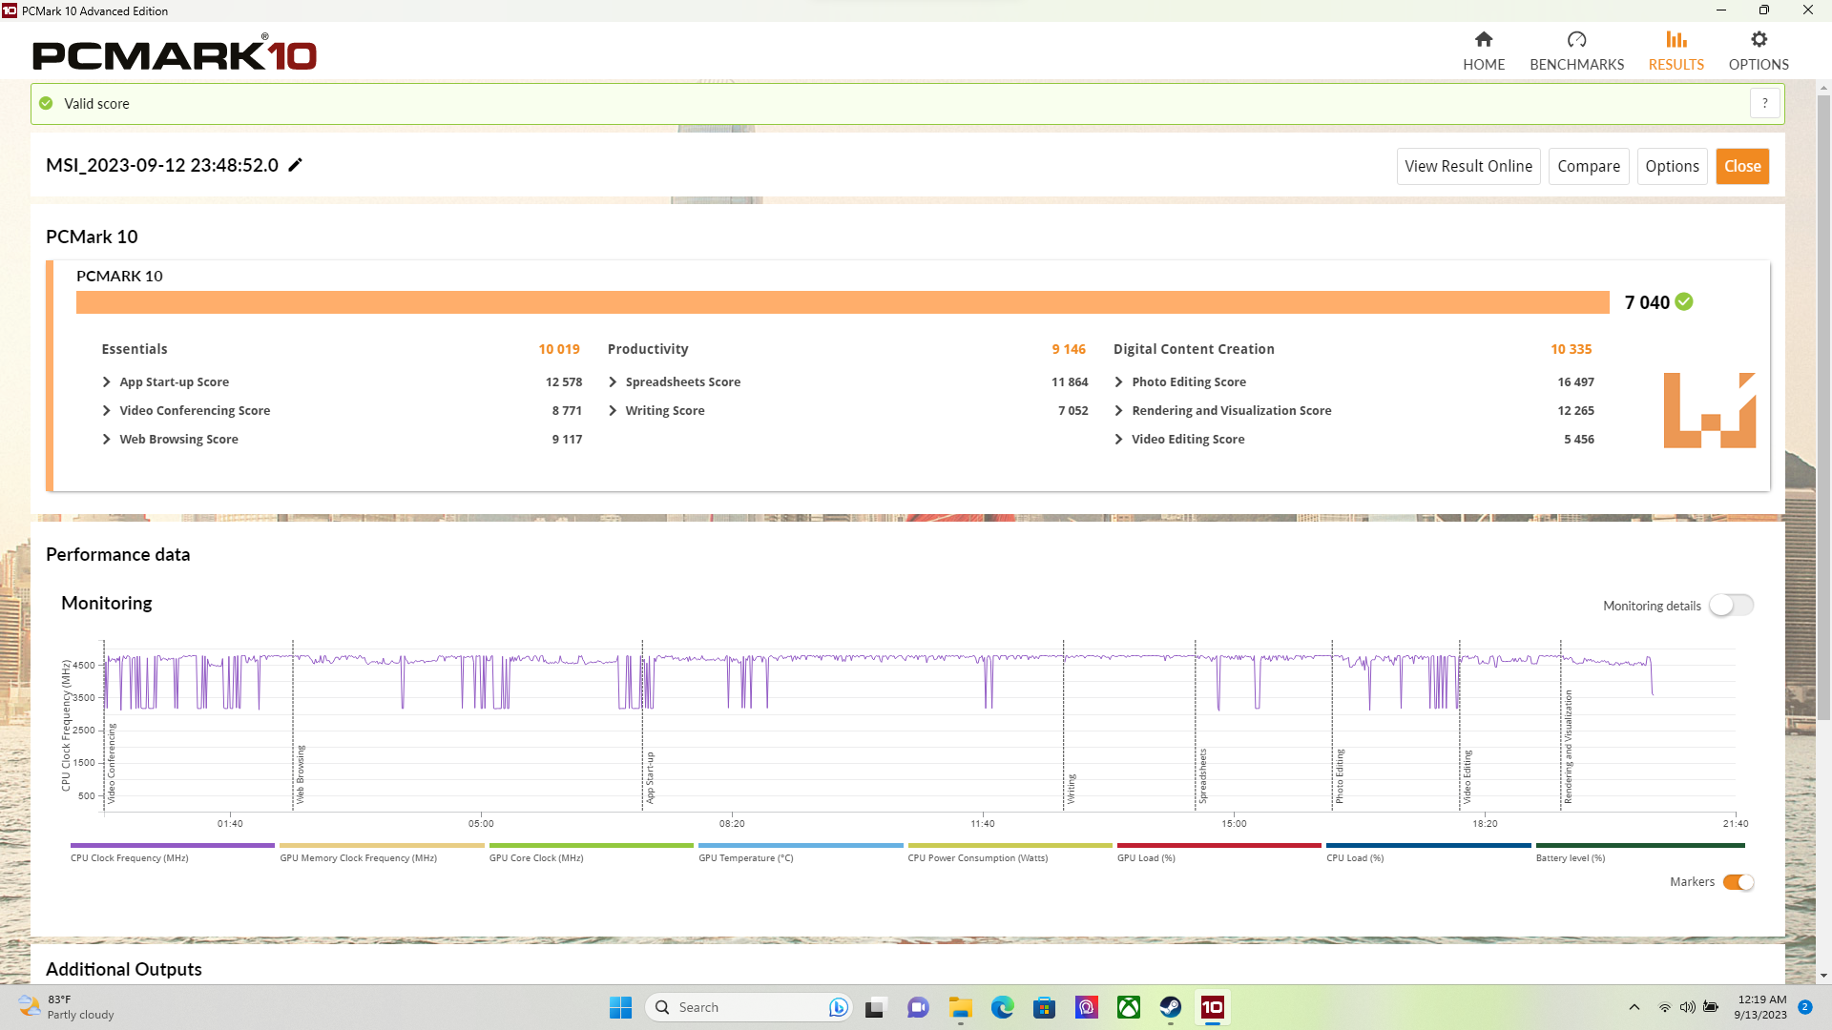Image resolution: width=1832 pixels, height=1030 pixels.
Task: Open the Xbox app in taskbar
Action: [x=1129, y=1007]
